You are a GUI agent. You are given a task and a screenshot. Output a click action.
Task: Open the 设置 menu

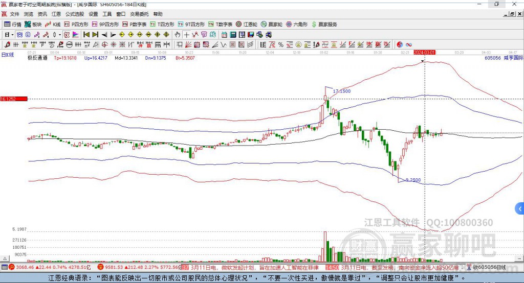tap(93, 14)
